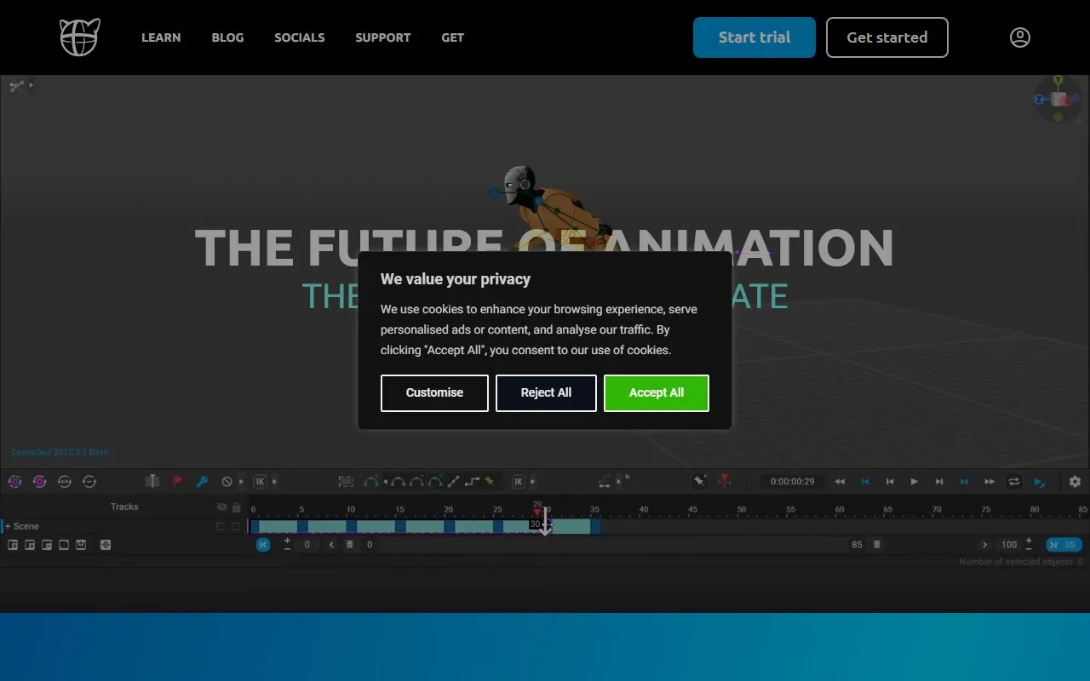Expand the Scene track plus sign
This screenshot has height=681, width=1090.
[x=8, y=526]
